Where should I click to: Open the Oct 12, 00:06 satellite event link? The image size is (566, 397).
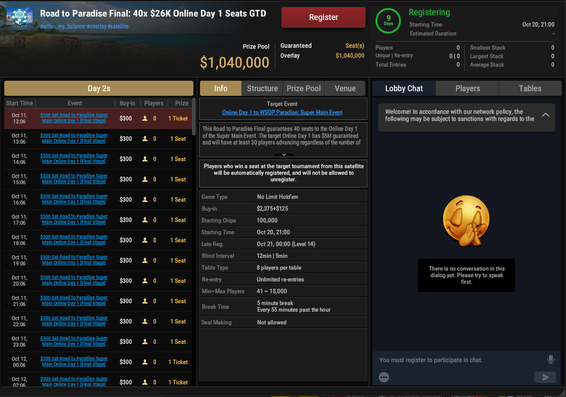click(x=74, y=361)
